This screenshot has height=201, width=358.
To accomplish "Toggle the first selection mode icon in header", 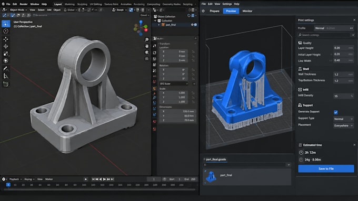I will pos(4,15).
